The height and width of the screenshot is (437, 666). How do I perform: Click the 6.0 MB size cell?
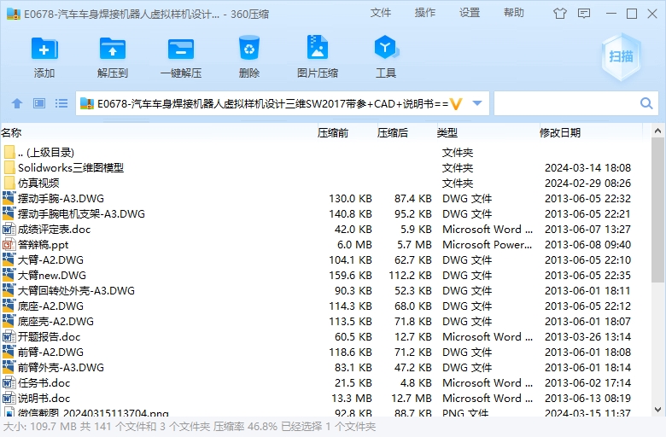[x=354, y=245]
